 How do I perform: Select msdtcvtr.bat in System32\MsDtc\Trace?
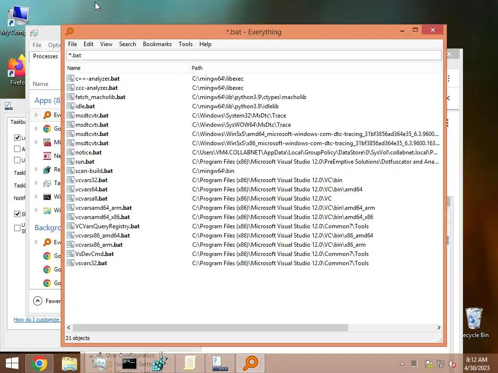point(92,116)
